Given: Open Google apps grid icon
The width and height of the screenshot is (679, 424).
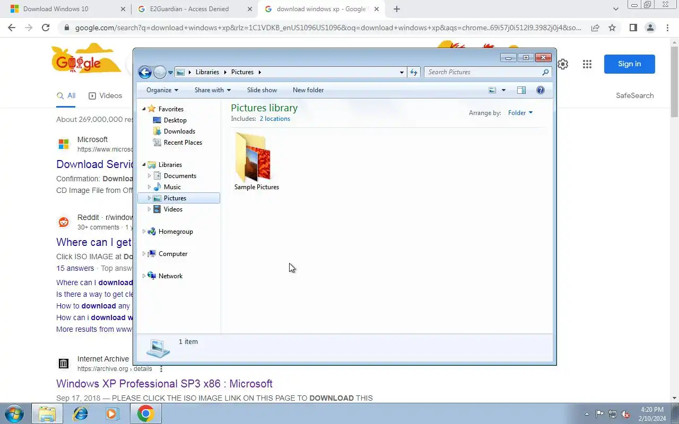Looking at the screenshot, I should click(587, 64).
